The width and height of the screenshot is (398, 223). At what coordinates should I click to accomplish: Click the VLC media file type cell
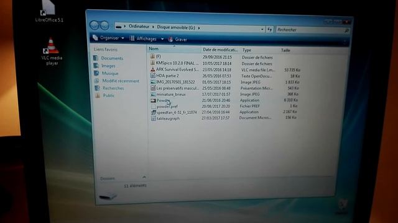tap(258, 70)
